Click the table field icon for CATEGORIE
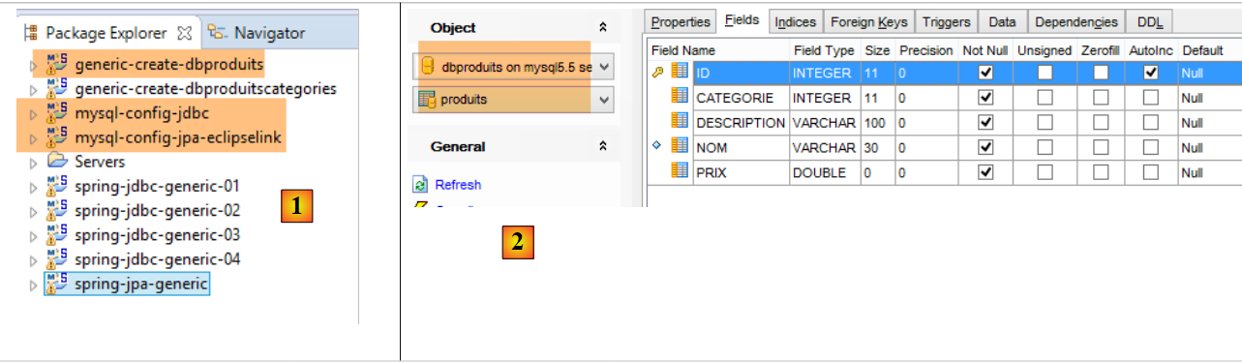 click(x=680, y=97)
